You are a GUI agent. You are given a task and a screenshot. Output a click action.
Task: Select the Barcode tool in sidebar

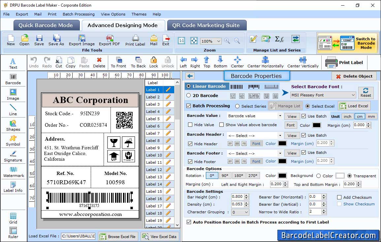[13, 79]
